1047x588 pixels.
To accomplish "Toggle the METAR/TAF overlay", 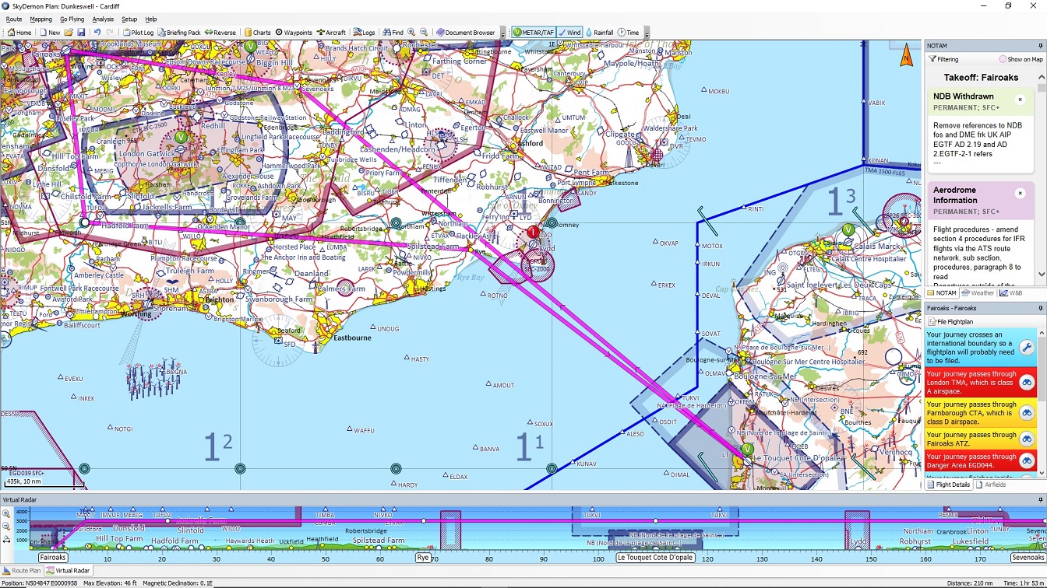I will pyautogui.click(x=533, y=33).
